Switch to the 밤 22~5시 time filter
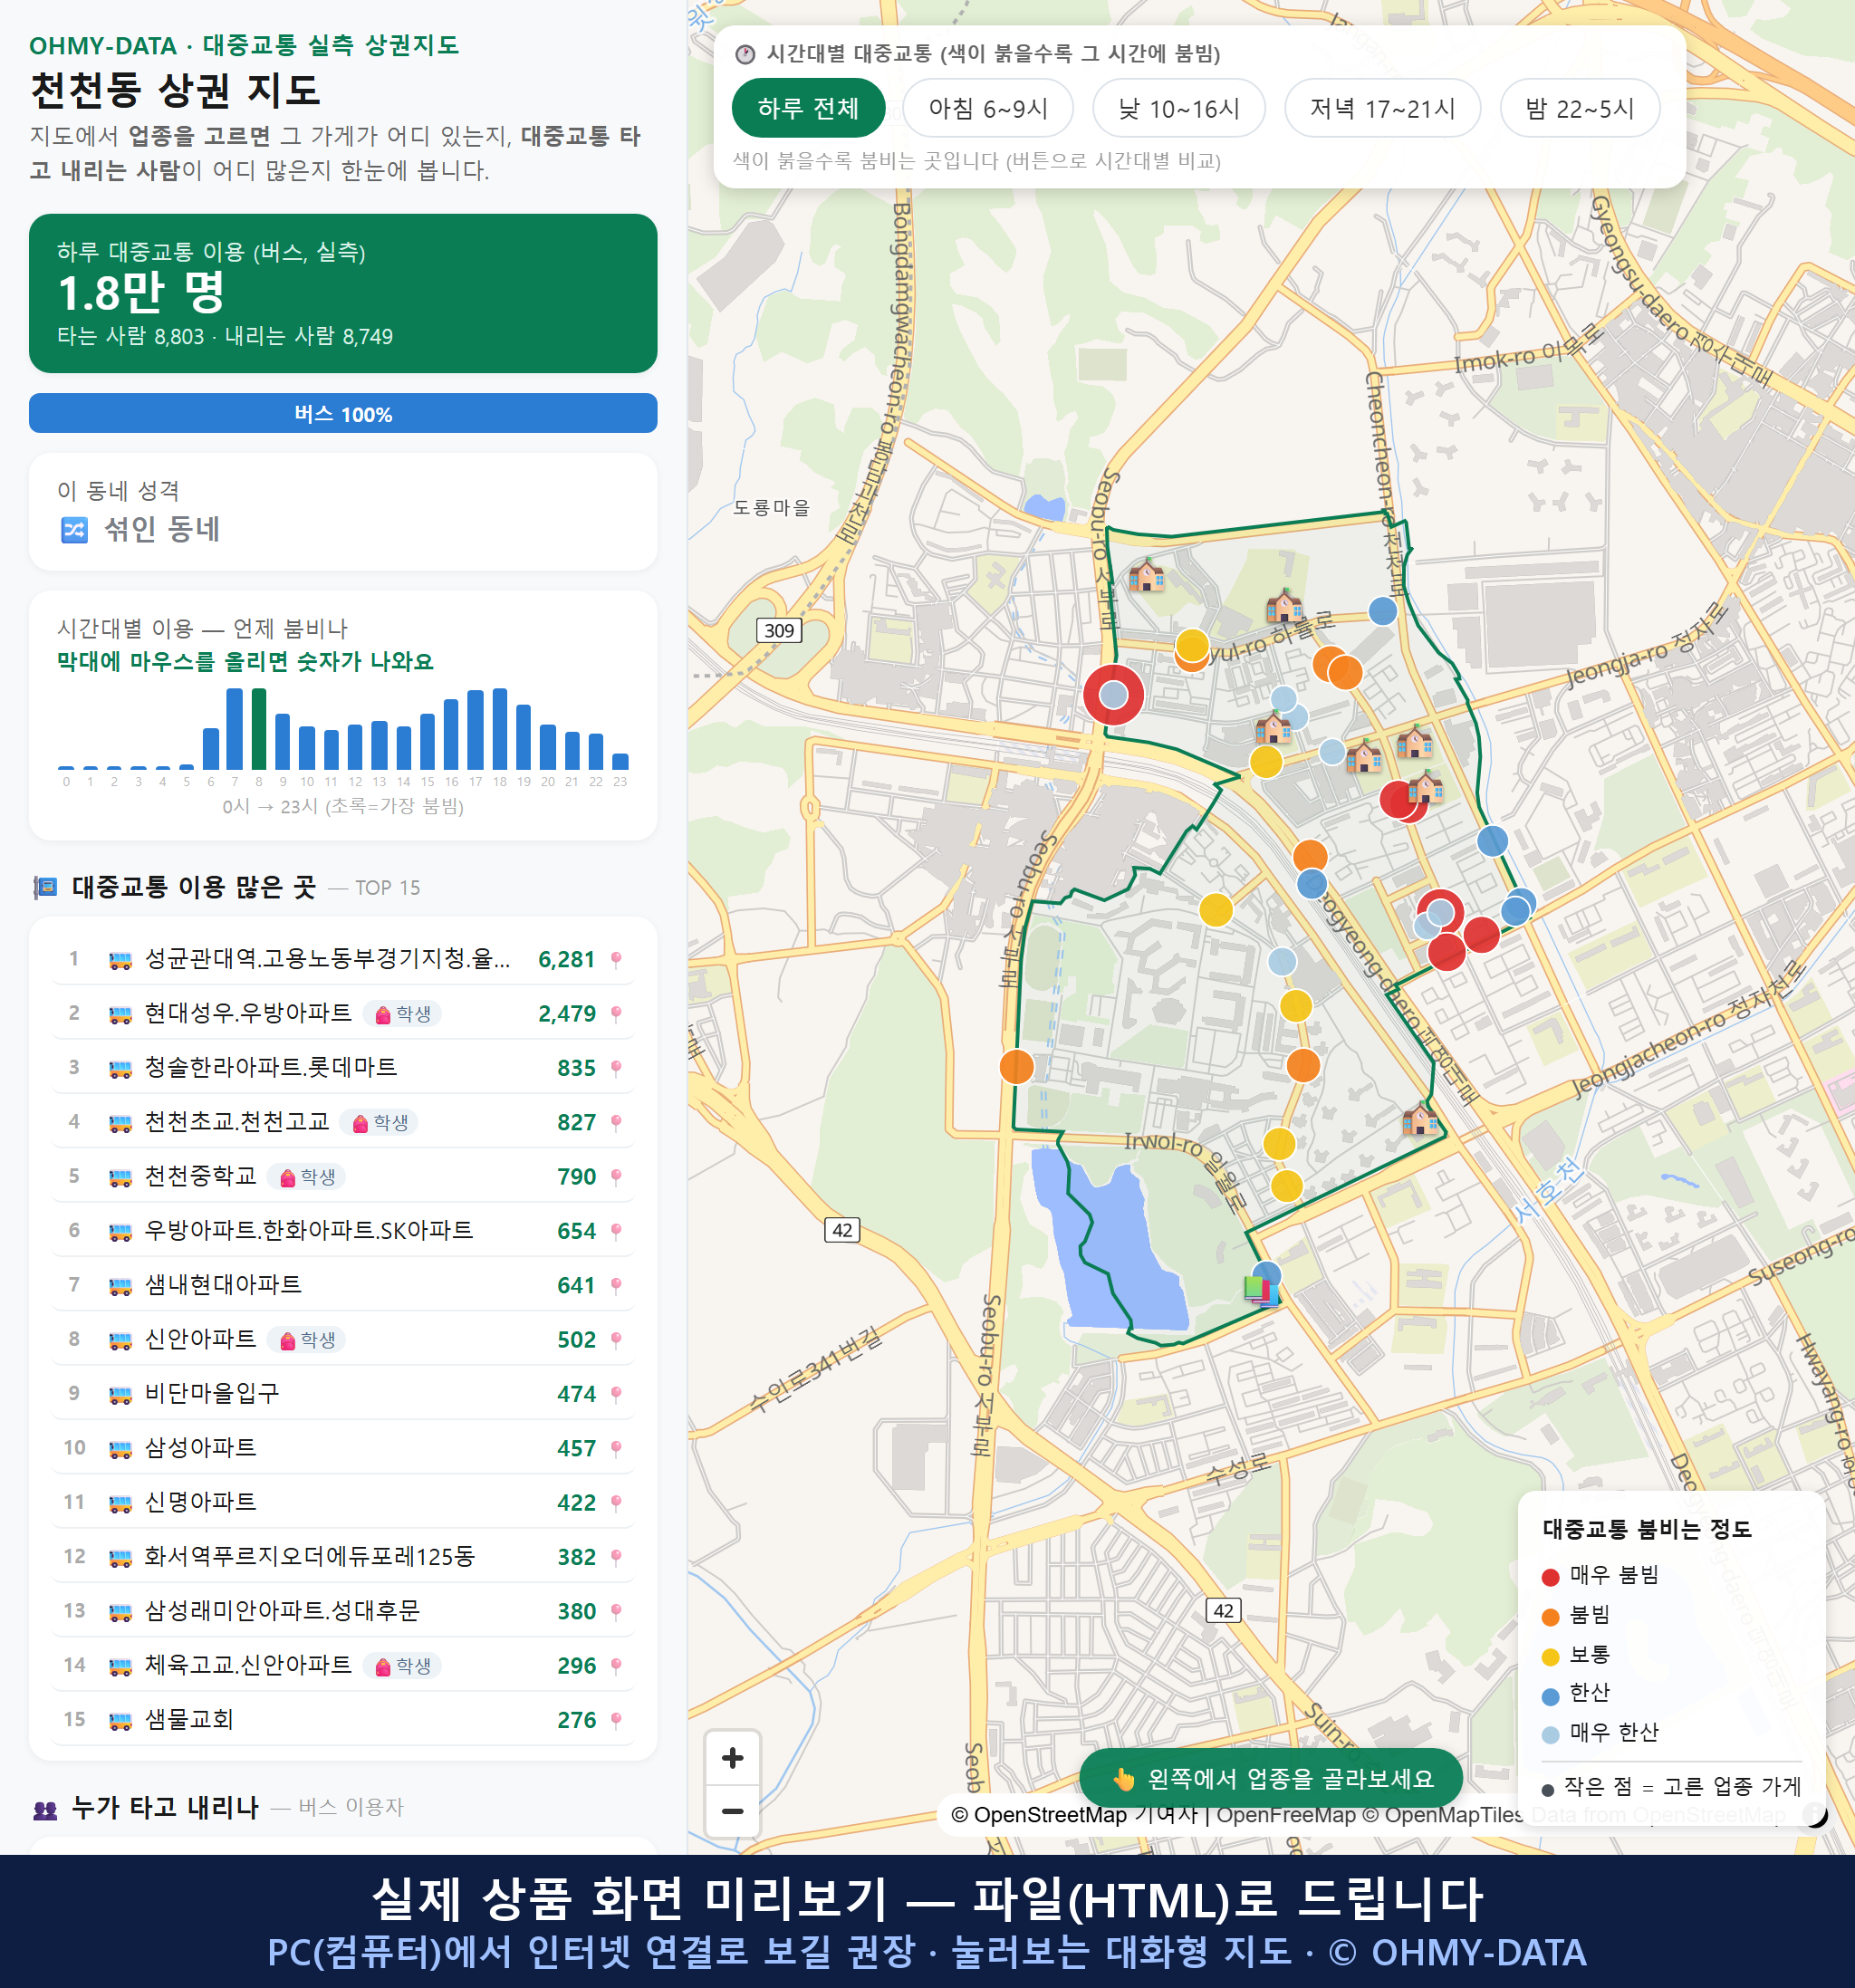This screenshot has width=1855, height=1988. (1580, 108)
